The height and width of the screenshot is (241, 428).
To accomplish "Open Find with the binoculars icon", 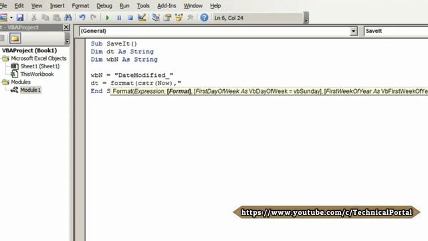I will coord(68,18).
